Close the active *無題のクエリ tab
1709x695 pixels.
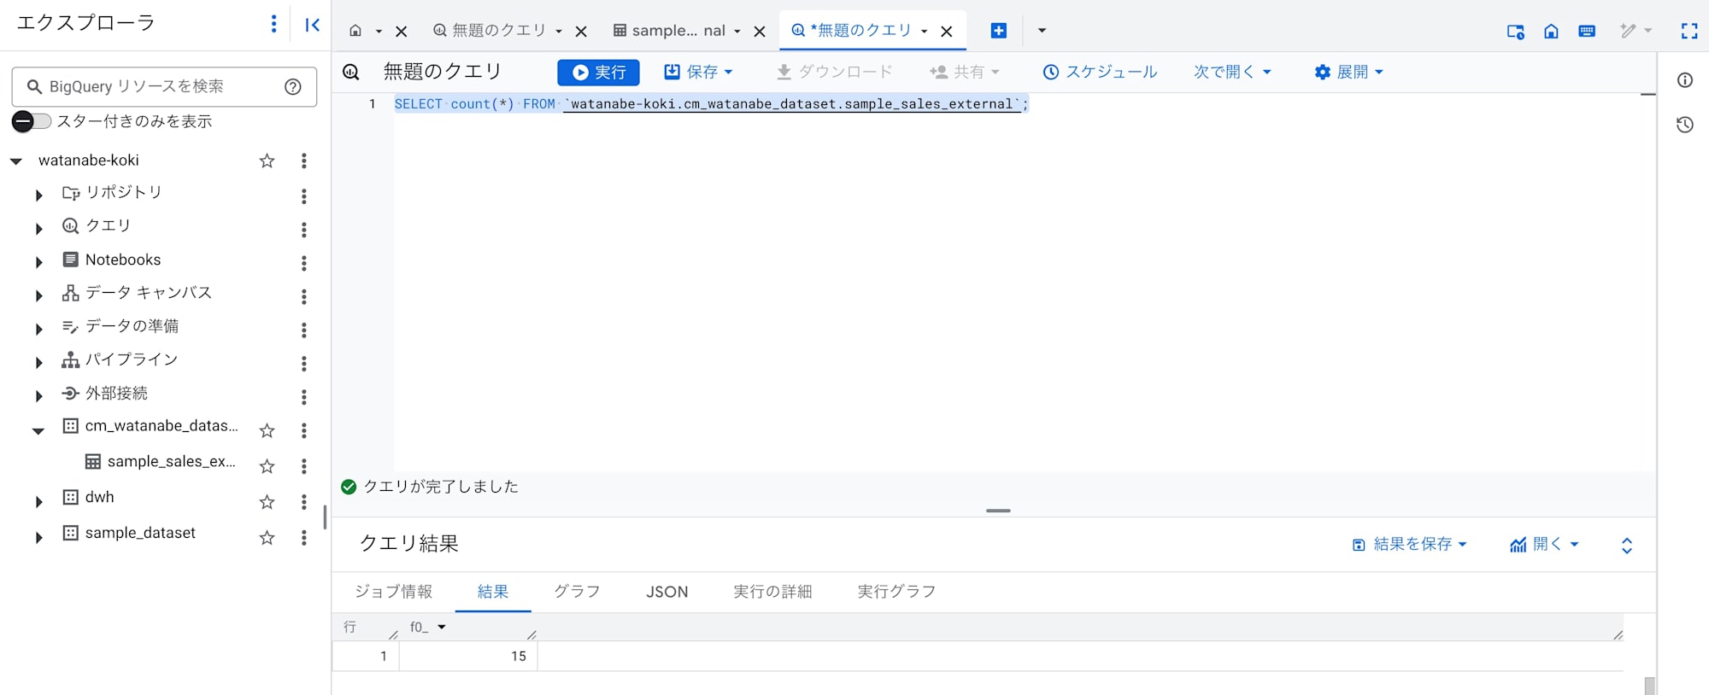coord(947,32)
